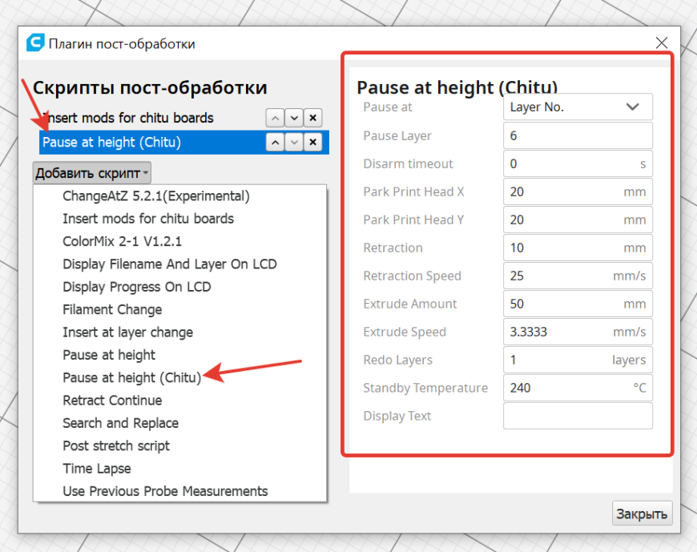Pick "ChangeAtZ 5.2.1(Experimental)" from the script list

(x=156, y=195)
